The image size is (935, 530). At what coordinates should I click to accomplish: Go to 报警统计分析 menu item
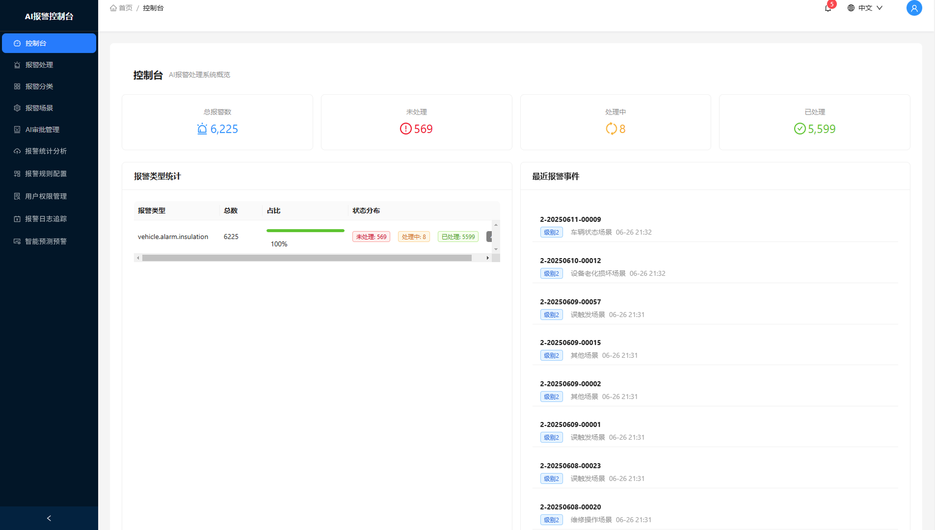(46, 151)
